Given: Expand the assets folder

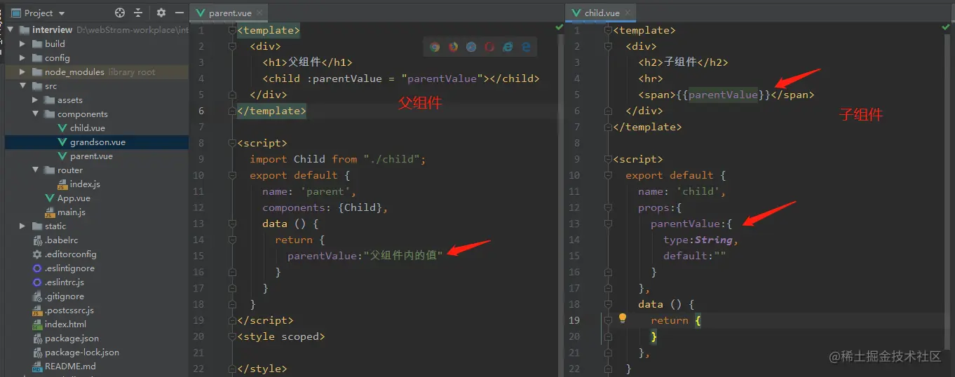Looking at the screenshot, I should [35, 100].
